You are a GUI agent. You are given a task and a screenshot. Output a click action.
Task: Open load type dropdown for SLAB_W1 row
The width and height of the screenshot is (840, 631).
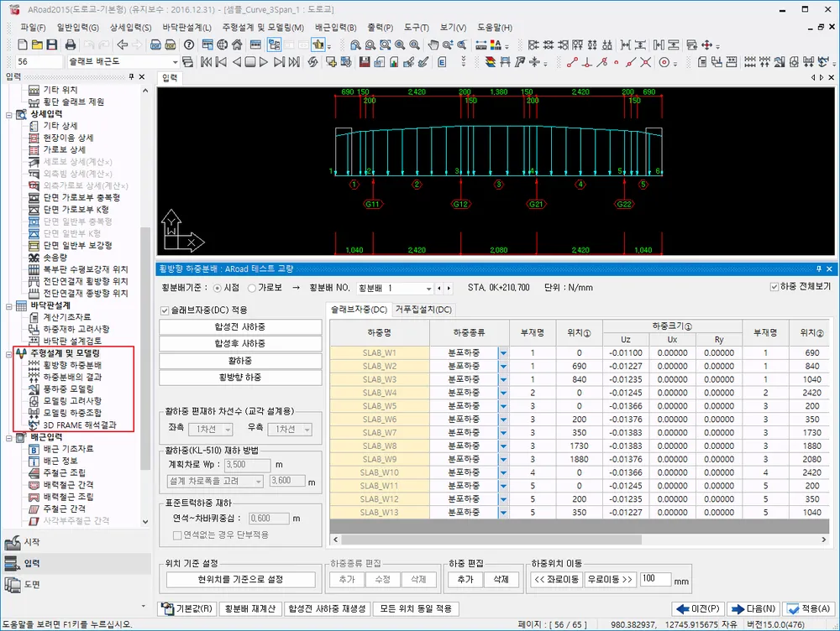[503, 352]
